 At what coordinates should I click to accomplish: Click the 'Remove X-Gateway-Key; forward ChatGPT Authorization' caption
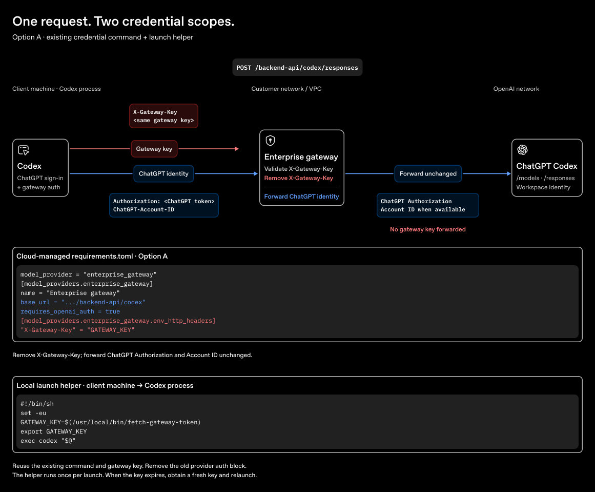click(x=132, y=355)
